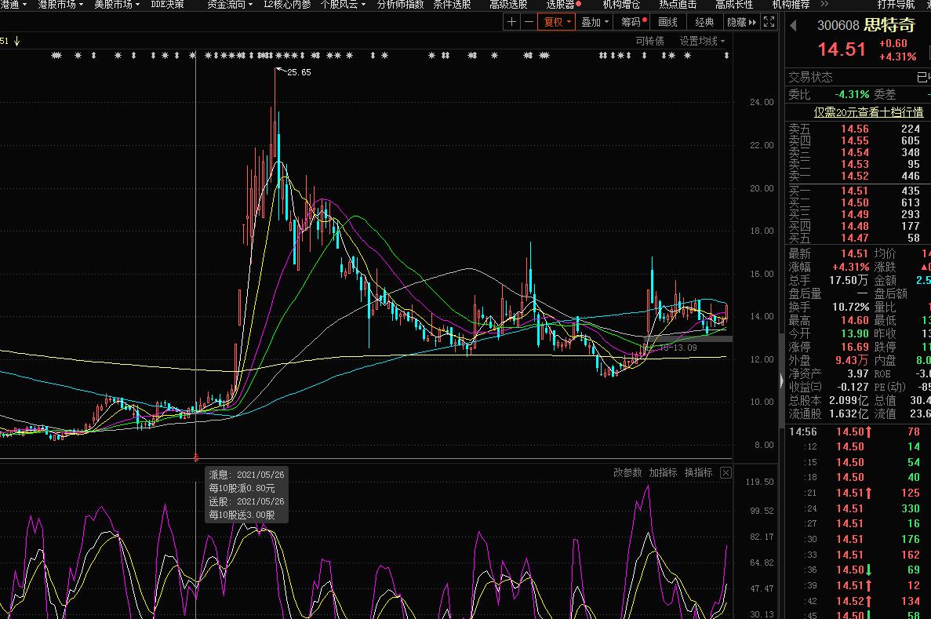Image resolution: width=931 pixels, height=619 pixels.
Task: Click dividend marker at chart bottom axis
Action: click(x=195, y=456)
